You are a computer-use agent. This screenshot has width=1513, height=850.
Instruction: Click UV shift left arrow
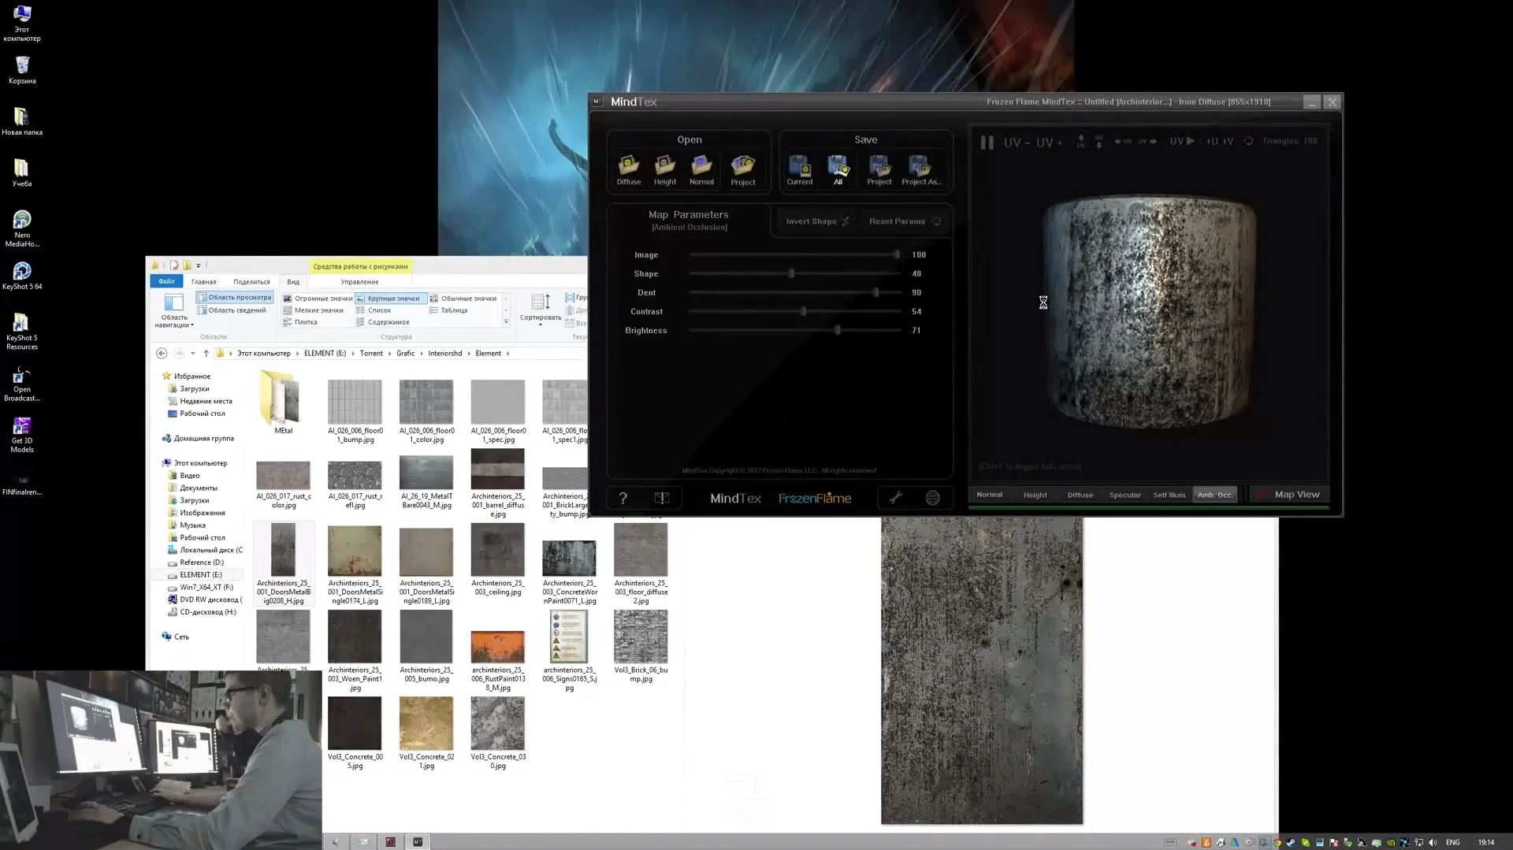click(x=1122, y=141)
